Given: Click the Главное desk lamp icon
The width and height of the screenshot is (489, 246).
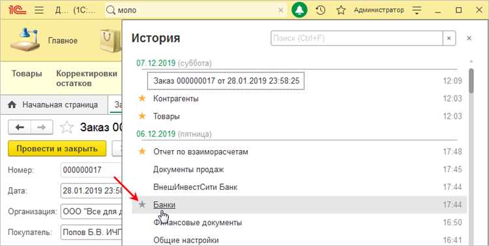Looking at the screenshot, I should [25, 39].
